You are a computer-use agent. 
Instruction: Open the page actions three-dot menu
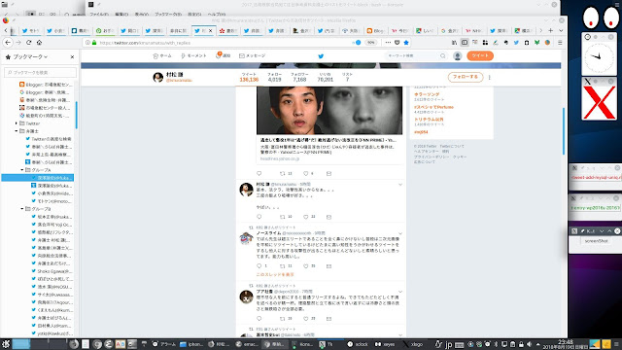pyautogui.click(x=388, y=43)
